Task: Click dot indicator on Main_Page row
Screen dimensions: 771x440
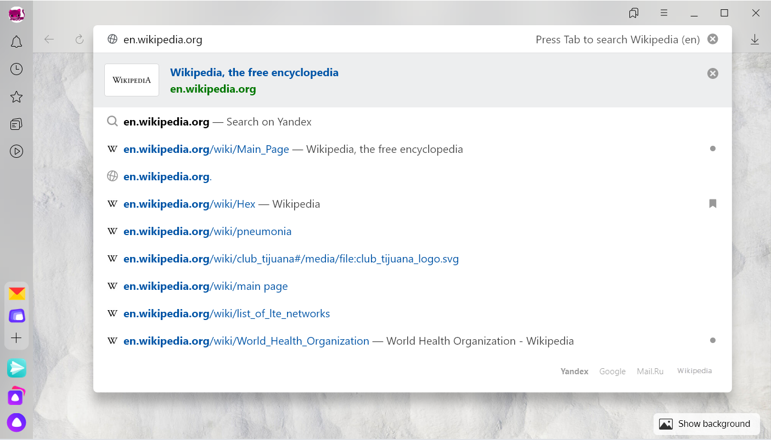Action: tap(712, 148)
